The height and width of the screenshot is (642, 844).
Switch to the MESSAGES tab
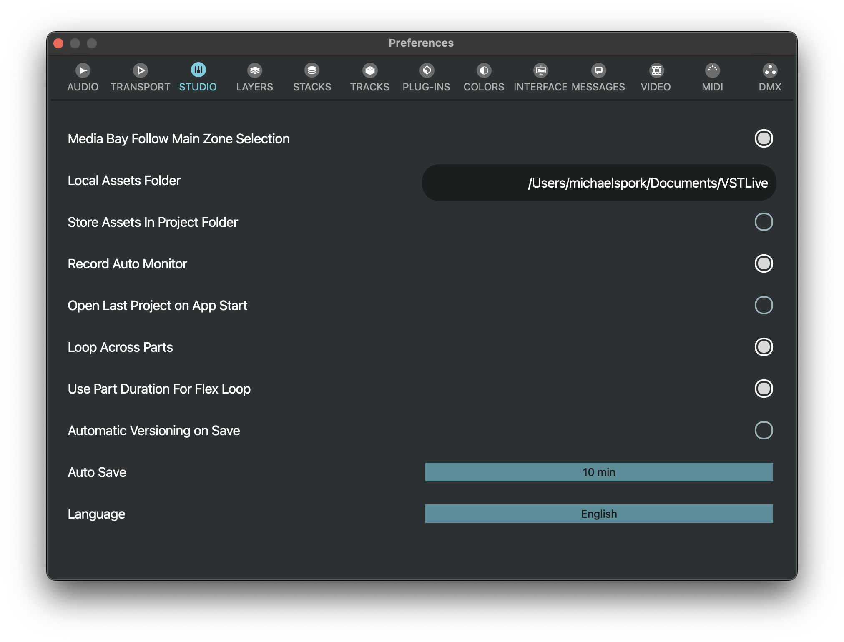pyautogui.click(x=598, y=87)
